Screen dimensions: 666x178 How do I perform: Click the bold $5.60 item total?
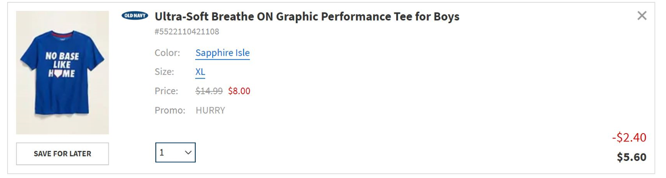tap(631, 157)
